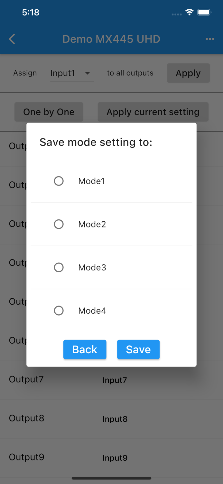Select the Mode2 radio button
The width and height of the screenshot is (223, 484).
tap(59, 224)
